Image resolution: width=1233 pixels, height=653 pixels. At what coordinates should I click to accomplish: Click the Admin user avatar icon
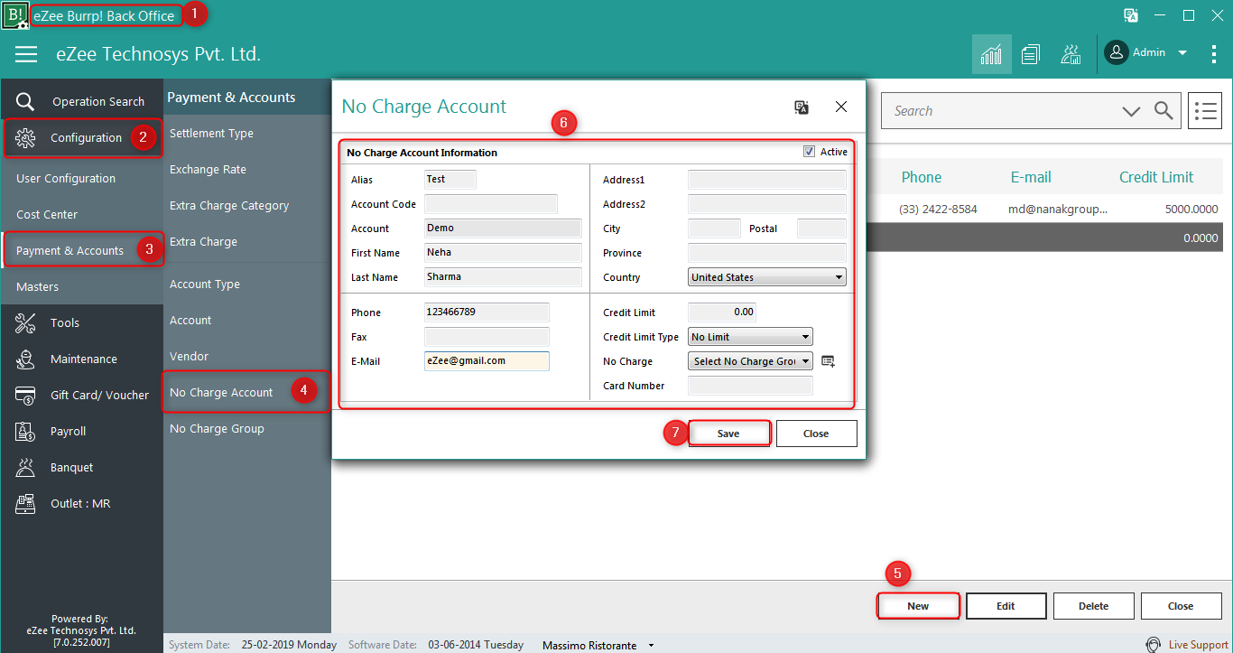pyautogui.click(x=1117, y=52)
